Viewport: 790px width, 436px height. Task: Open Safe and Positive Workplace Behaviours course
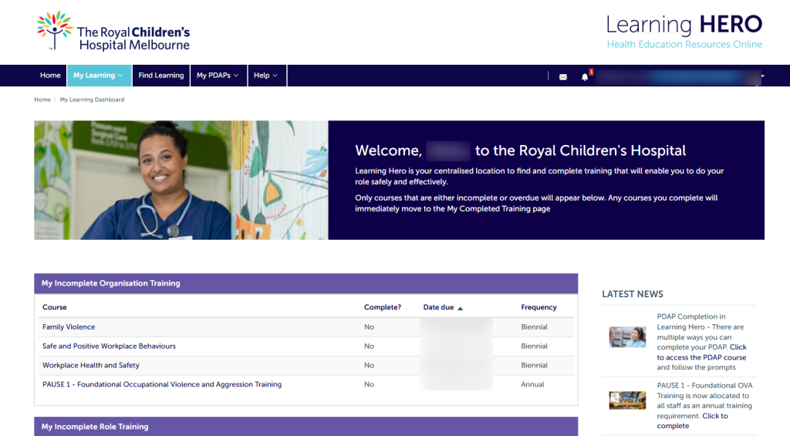[109, 346]
